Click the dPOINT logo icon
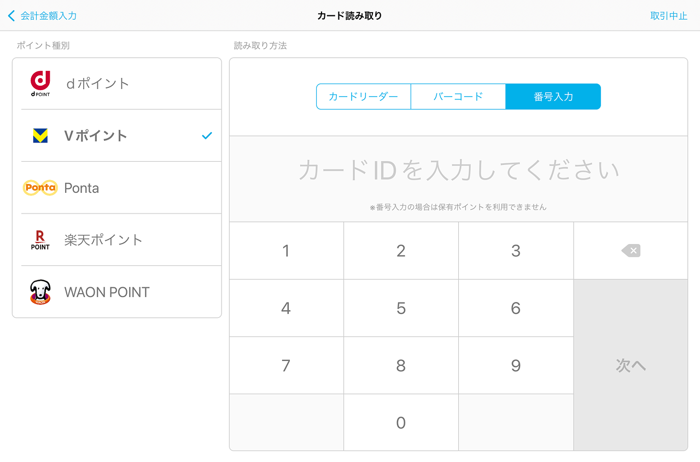This screenshot has height=462, width=700. (40, 84)
